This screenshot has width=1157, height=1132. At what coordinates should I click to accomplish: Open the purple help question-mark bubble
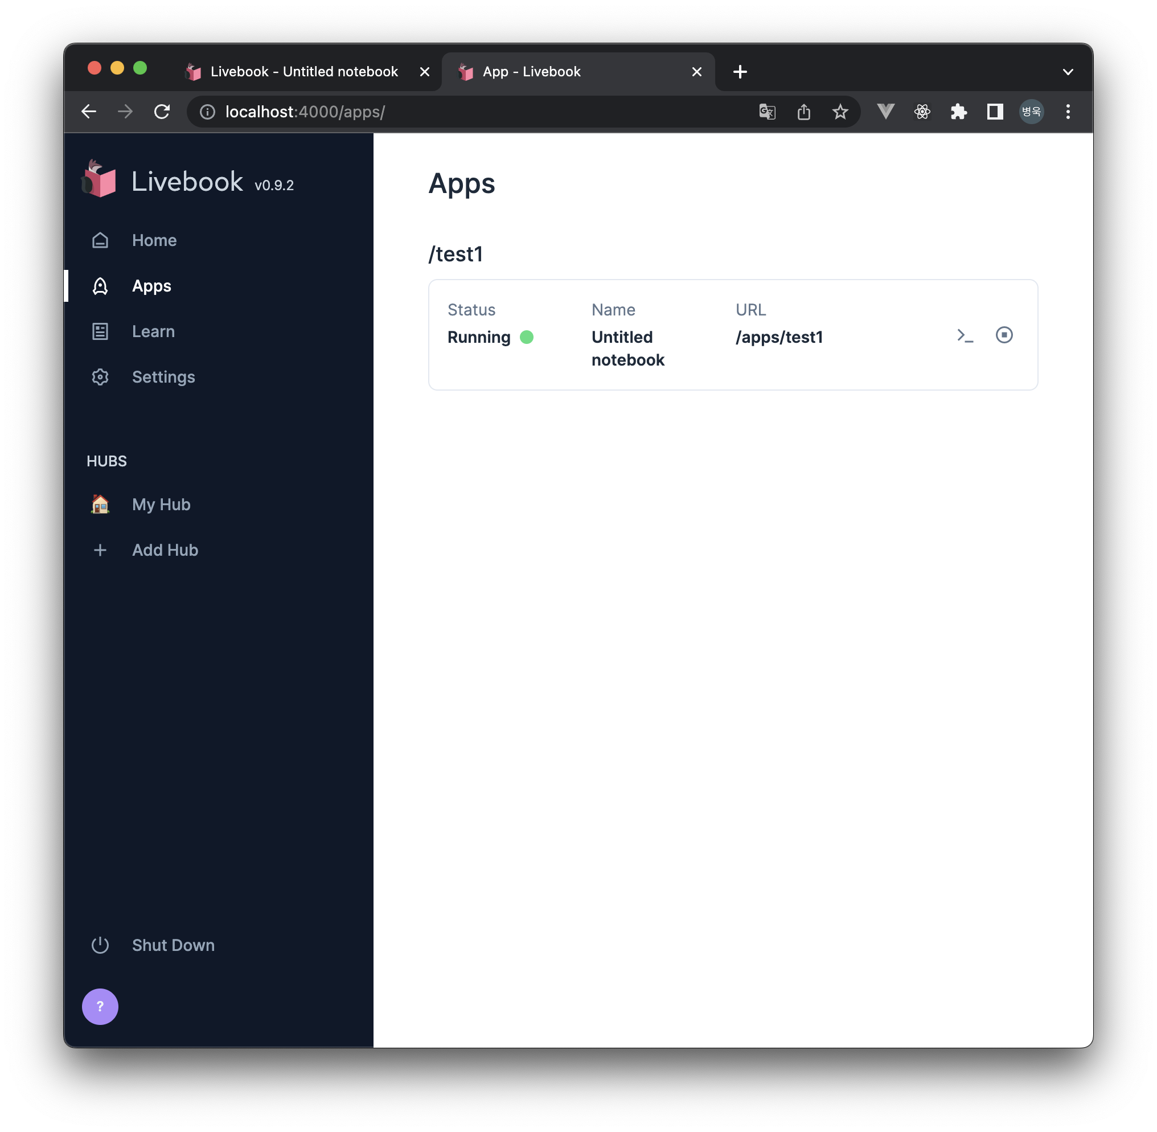pyautogui.click(x=100, y=1007)
